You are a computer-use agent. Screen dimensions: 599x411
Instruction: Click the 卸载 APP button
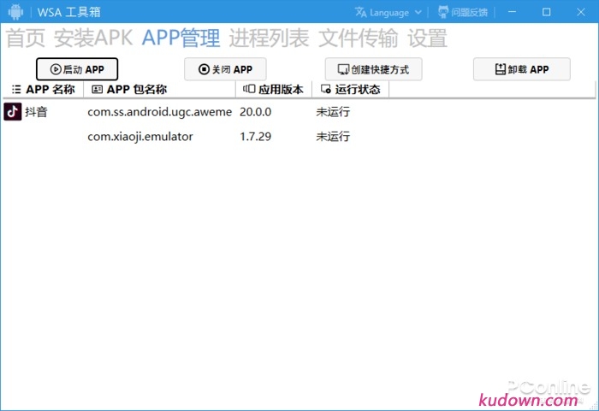click(522, 69)
